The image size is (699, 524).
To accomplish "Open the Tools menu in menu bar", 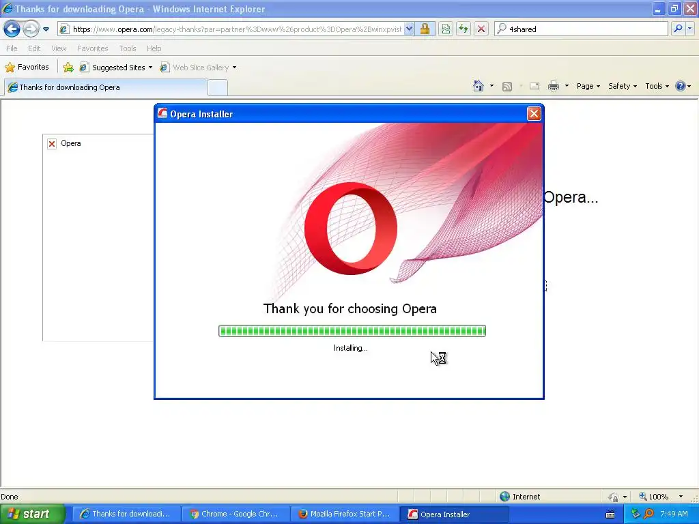I will click(x=128, y=48).
